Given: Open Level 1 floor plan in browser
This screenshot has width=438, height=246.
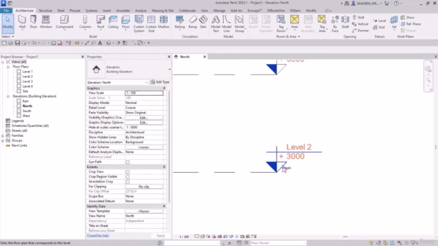Looking at the screenshot, I should [27, 72].
